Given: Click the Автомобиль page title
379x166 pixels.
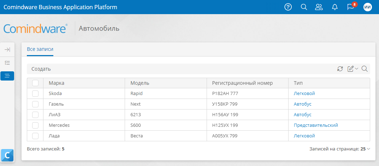Looking at the screenshot, I should [99, 29].
